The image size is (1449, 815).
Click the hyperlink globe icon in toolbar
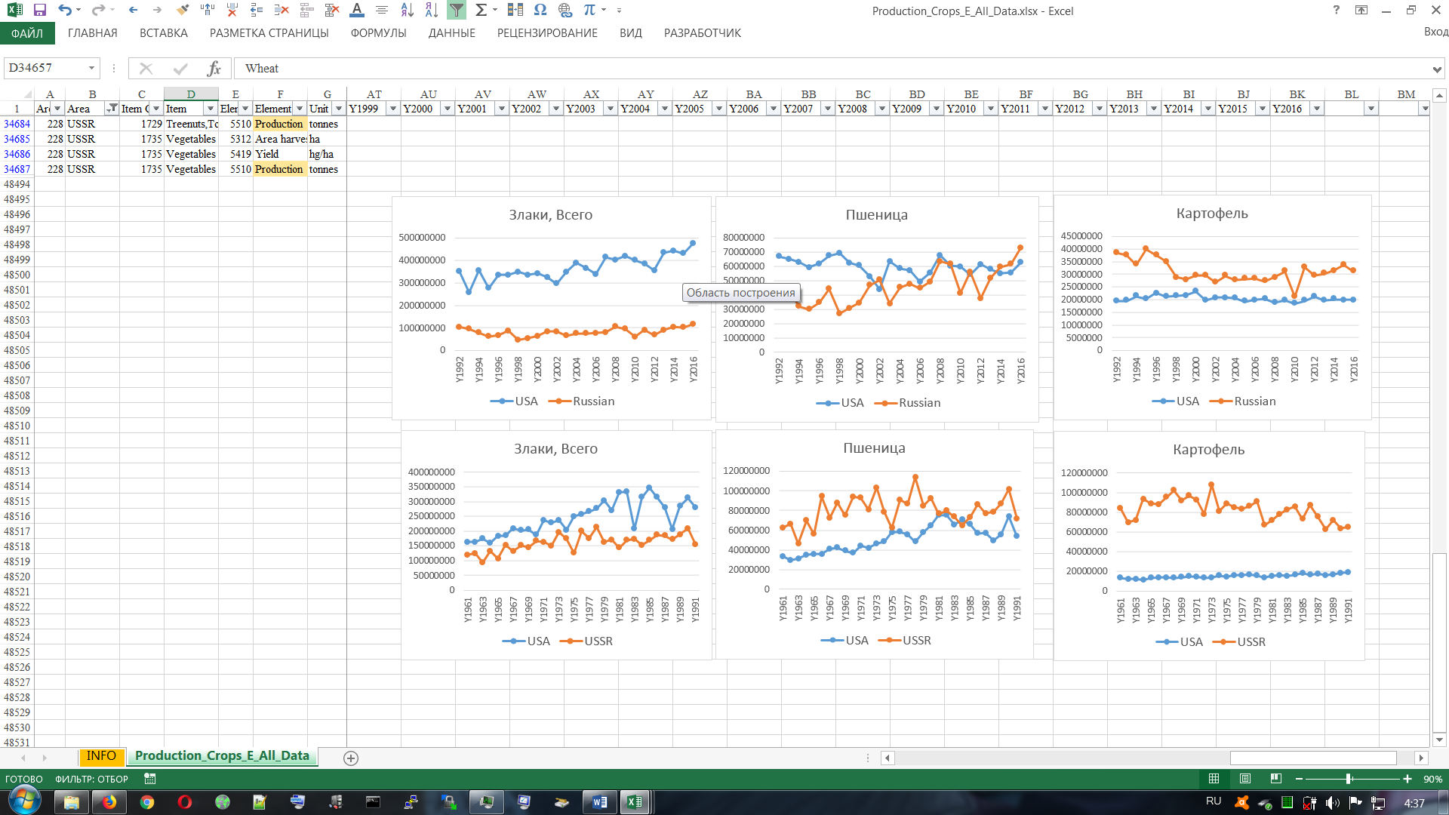[x=565, y=11]
